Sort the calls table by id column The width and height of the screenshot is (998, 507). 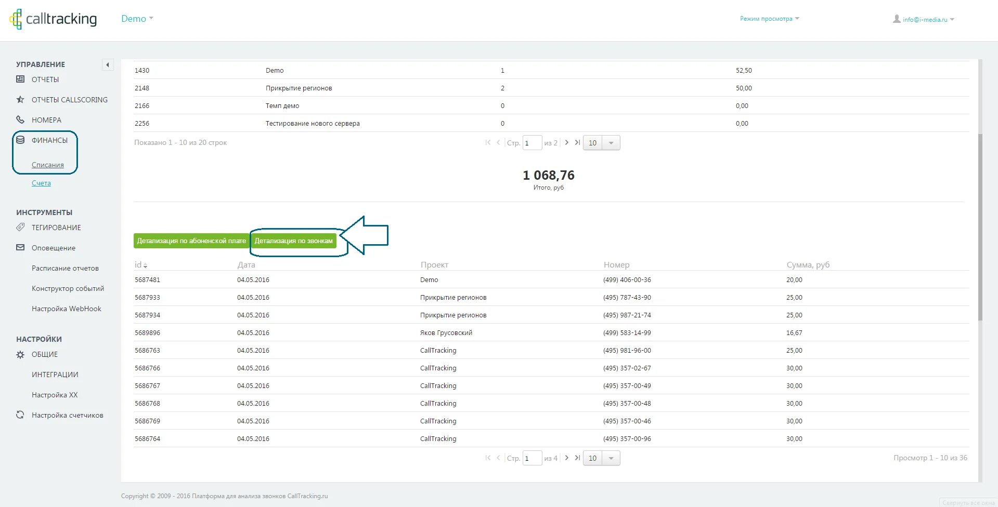pos(141,265)
